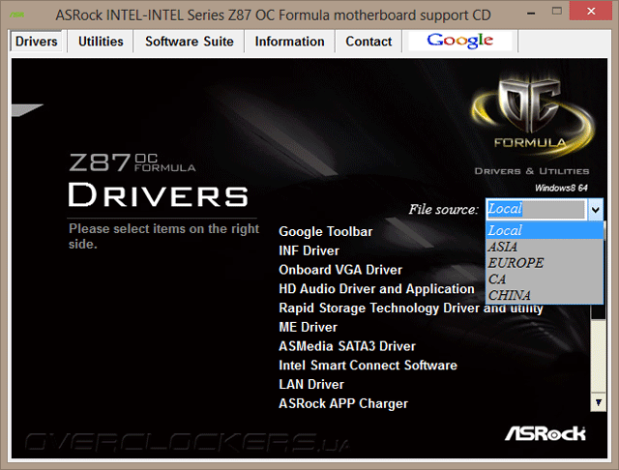
Task: Select Intel Smart Connect Software
Action: tap(368, 366)
